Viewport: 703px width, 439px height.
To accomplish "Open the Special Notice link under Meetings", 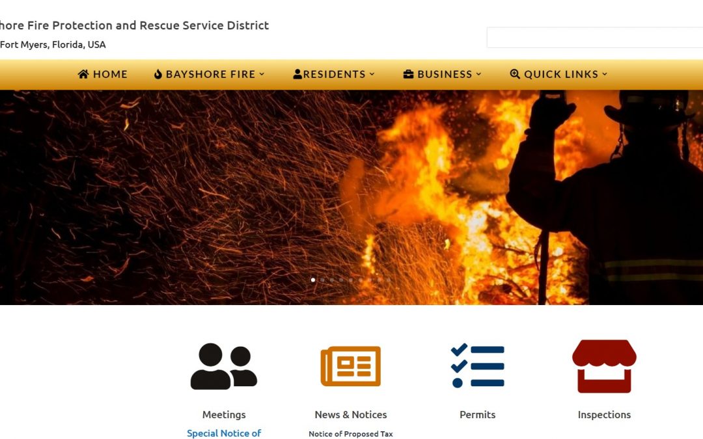I will [224, 433].
